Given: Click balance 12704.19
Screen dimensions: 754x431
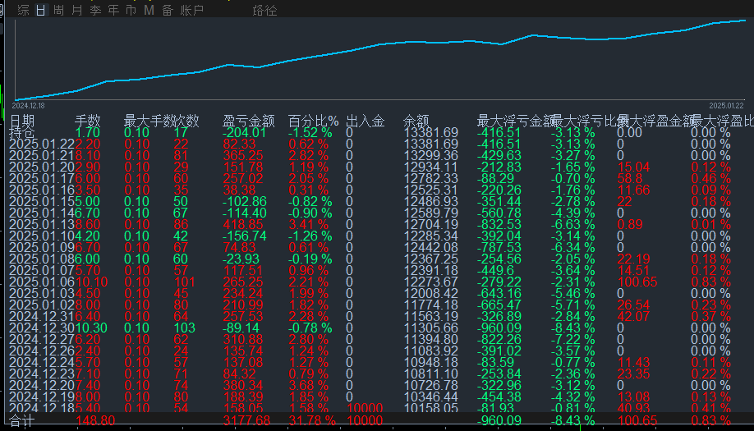Looking at the screenshot, I should click(431, 224).
